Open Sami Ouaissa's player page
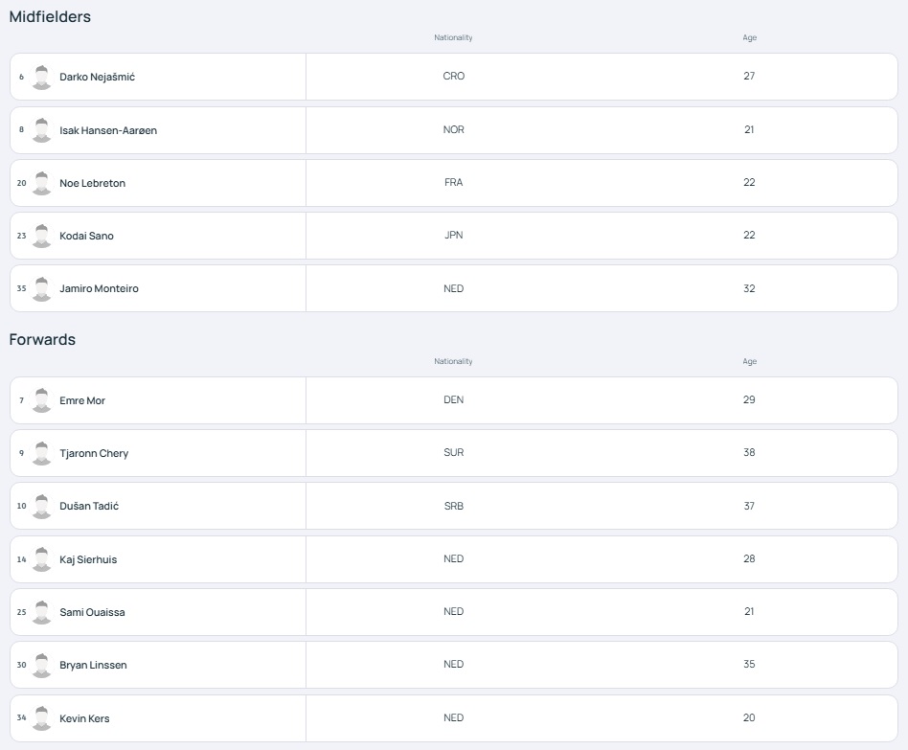Viewport: 908px width, 750px height. click(x=92, y=612)
